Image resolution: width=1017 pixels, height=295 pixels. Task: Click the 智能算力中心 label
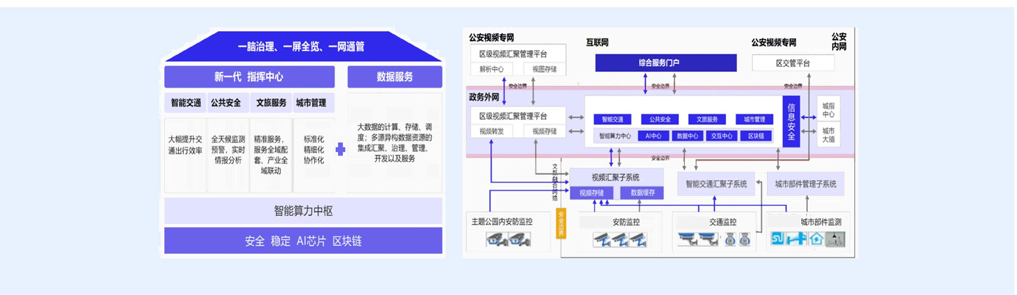[615, 136]
